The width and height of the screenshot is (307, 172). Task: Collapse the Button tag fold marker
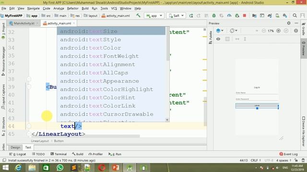pos(29,86)
